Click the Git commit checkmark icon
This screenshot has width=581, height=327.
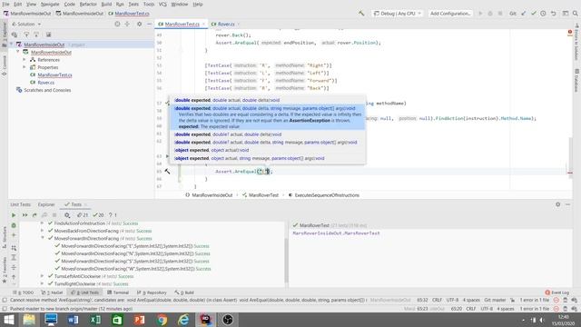pyautogui.click(x=533, y=14)
